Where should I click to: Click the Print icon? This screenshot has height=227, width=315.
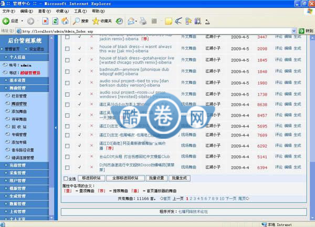tap(143, 21)
